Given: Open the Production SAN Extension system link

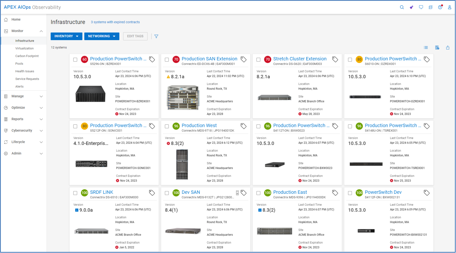Looking at the screenshot, I should [x=209, y=59].
